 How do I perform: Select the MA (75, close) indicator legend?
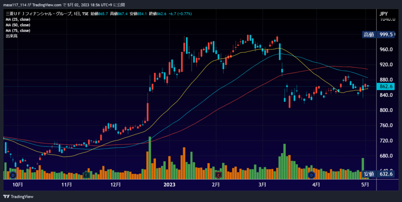tap(18, 31)
